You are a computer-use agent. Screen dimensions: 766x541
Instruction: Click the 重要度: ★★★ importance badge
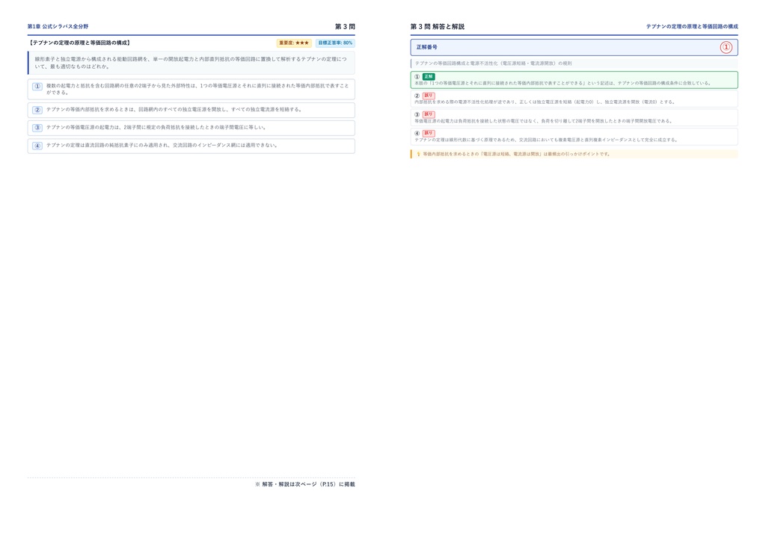294,43
